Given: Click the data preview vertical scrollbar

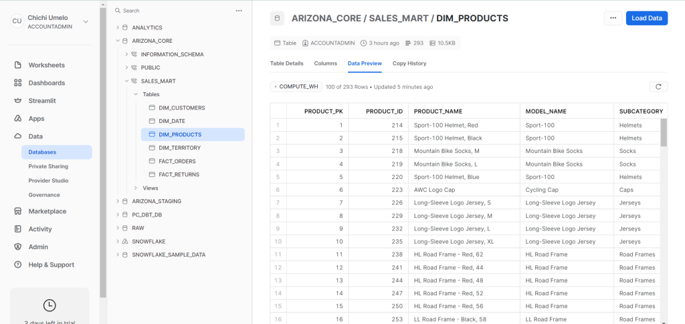Looking at the screenshot, I should coord(664,132).
